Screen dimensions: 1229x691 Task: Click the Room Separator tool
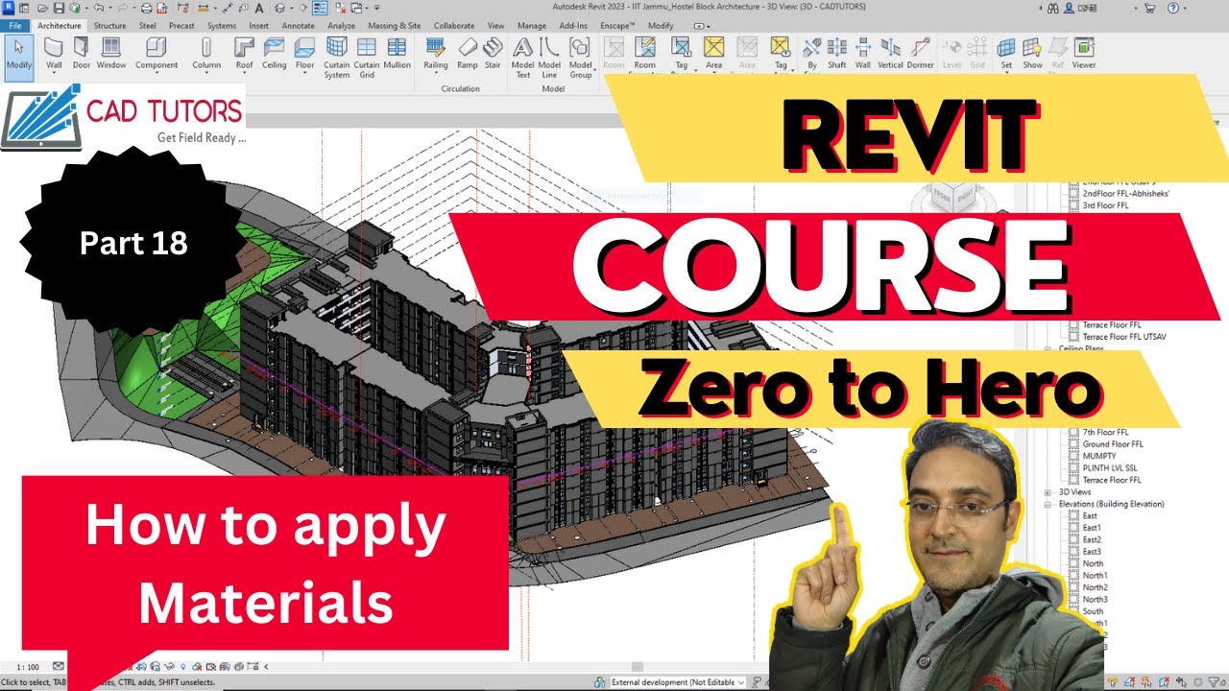tap(645, 56)
